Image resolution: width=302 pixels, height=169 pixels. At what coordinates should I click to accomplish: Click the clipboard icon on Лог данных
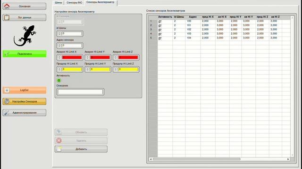point(7,17)
